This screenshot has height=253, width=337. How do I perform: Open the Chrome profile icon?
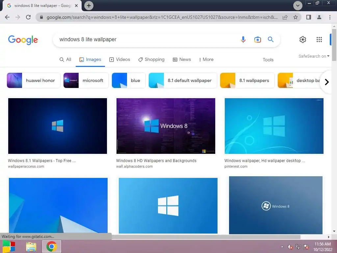click(319, 17)
